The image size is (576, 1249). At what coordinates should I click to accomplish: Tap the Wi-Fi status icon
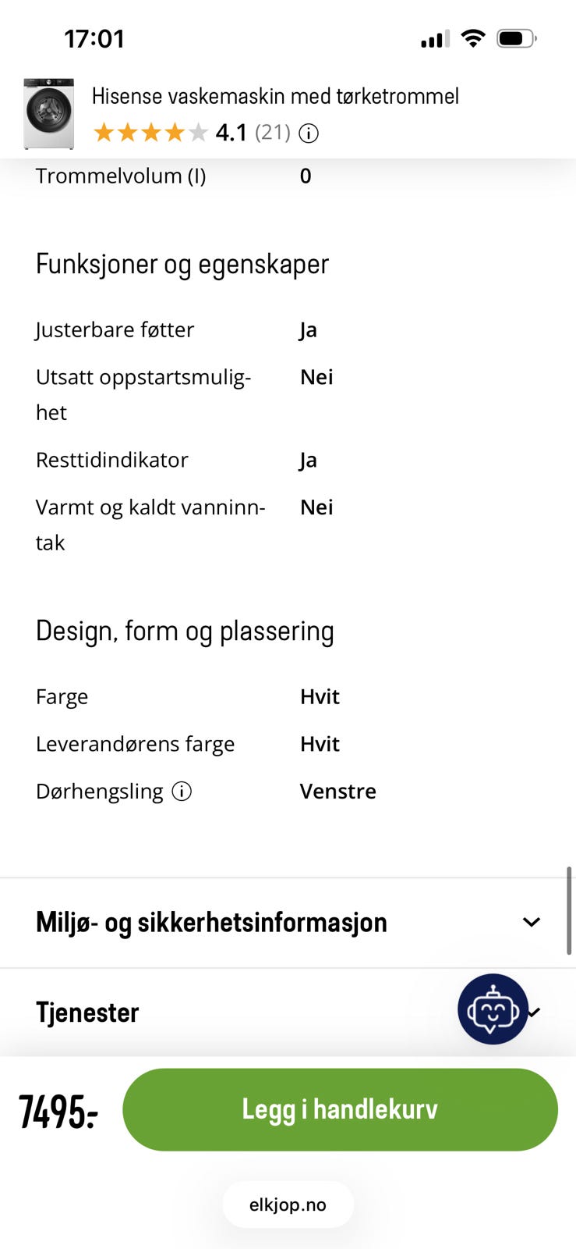tap(472, 38)
